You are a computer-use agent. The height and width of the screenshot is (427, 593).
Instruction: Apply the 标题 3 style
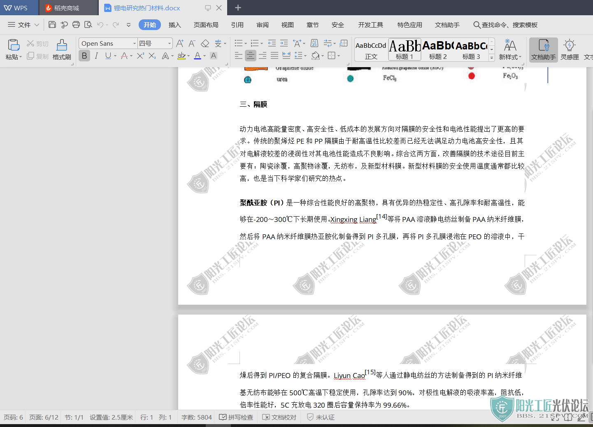click(471, 50)
